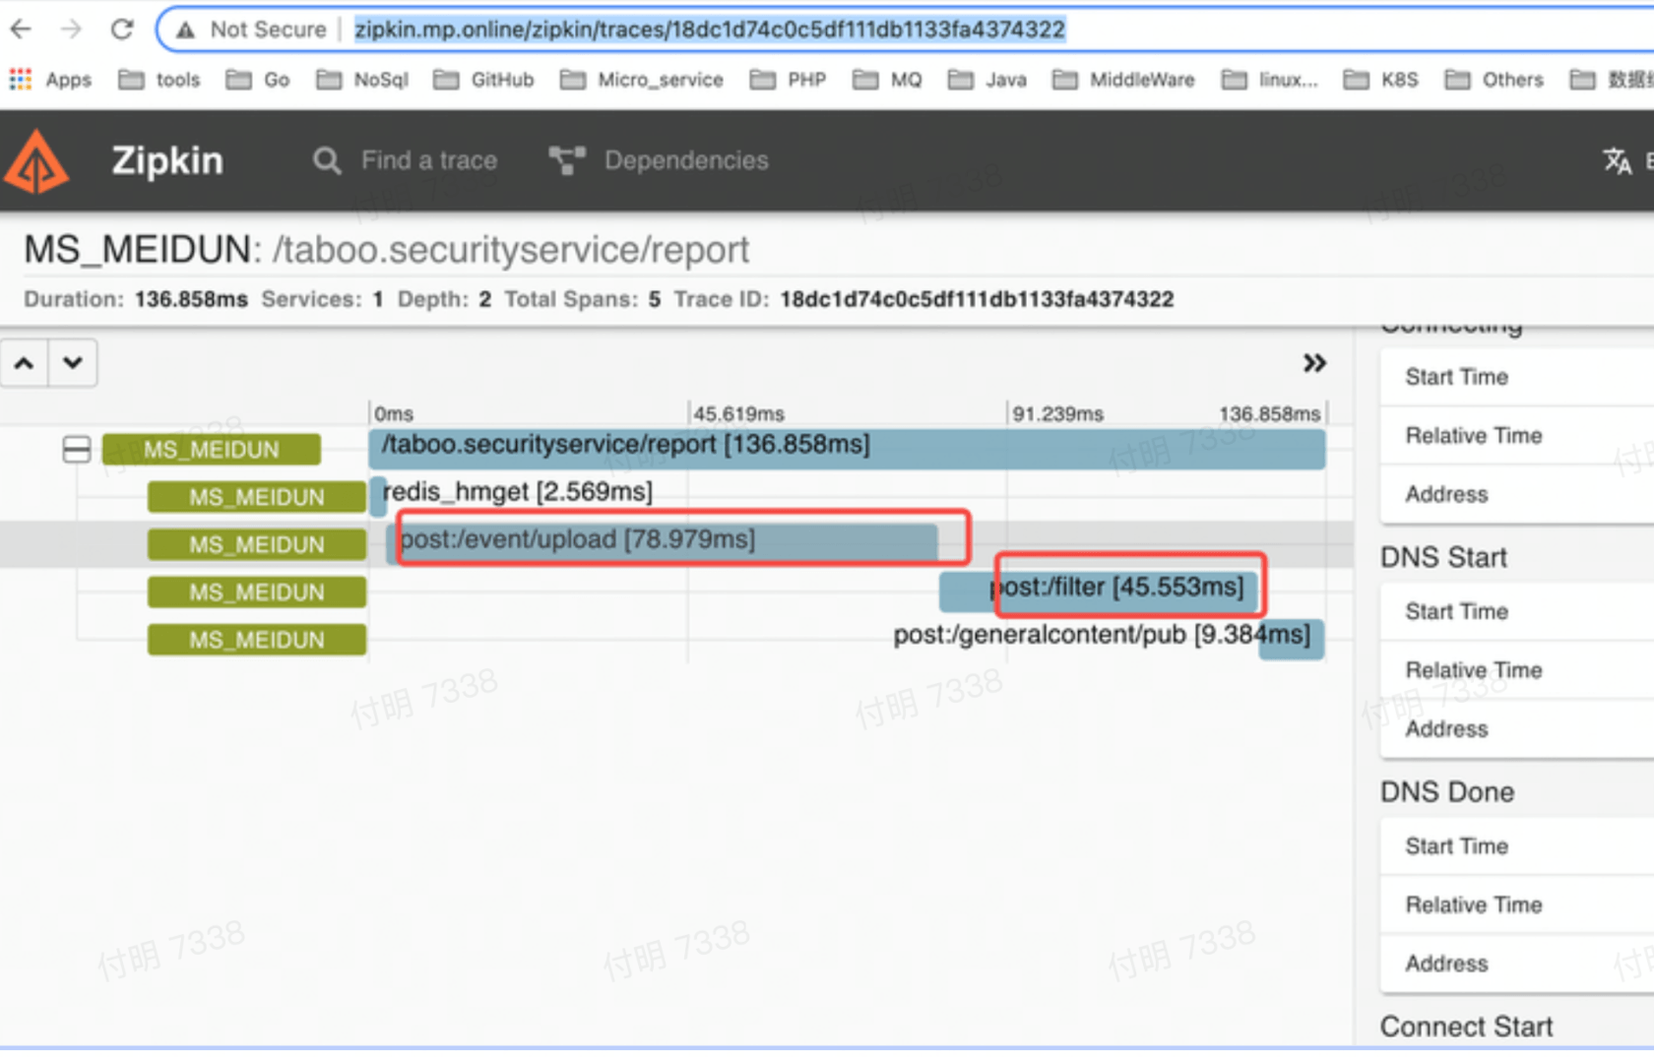Click the 136.858ms timeline marker label
The width and height of the screenshot is (1654, 1057).
pyautogui.click(x=1269, y=414)
